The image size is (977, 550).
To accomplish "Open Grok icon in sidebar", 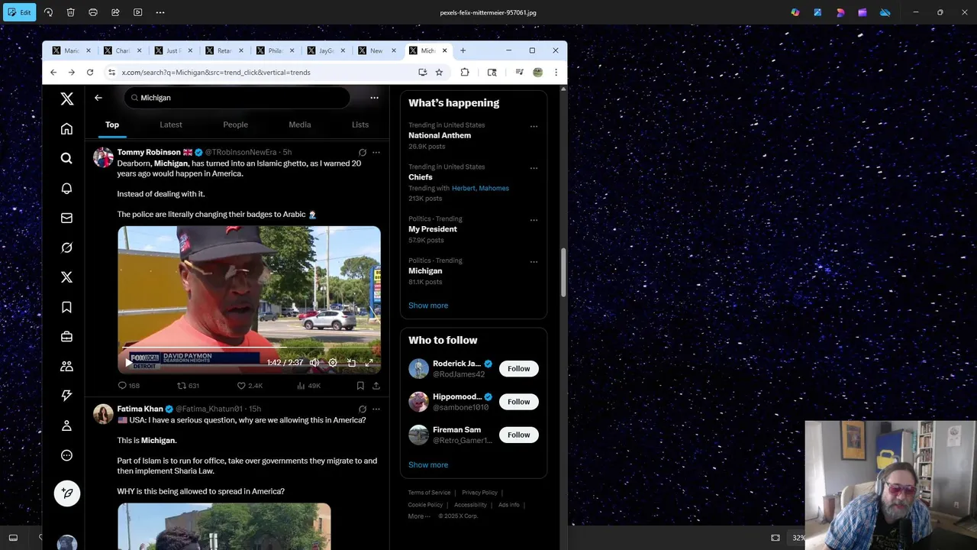I will point(66,247).
